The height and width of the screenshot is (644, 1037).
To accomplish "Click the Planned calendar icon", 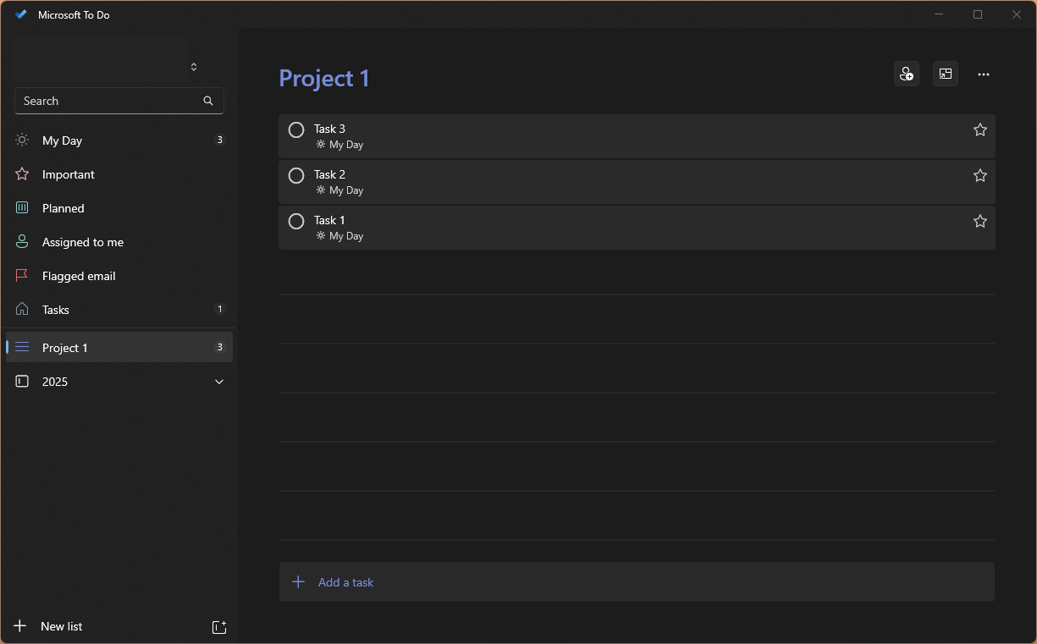I will pos(22,207).
